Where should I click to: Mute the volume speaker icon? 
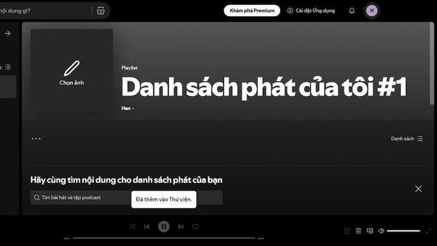coord(381,230)
